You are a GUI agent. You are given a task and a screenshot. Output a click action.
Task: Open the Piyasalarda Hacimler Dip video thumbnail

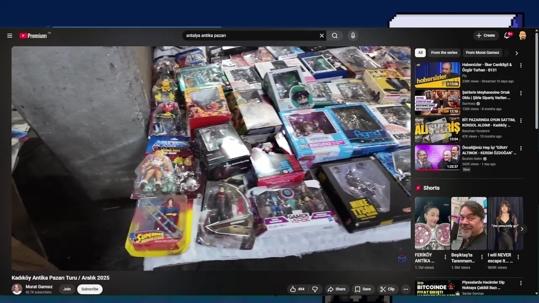438,288
